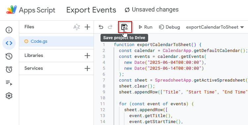Run the selected function
Image resolution: width=248 pixels, height=125 pixels.
(x=145, y=27)
